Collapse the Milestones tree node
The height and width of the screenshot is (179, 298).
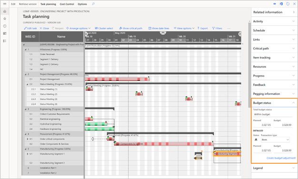pyautogui.click(x=26, y=50)
